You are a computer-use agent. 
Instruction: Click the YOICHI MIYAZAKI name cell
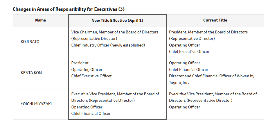tap(36, 104)
